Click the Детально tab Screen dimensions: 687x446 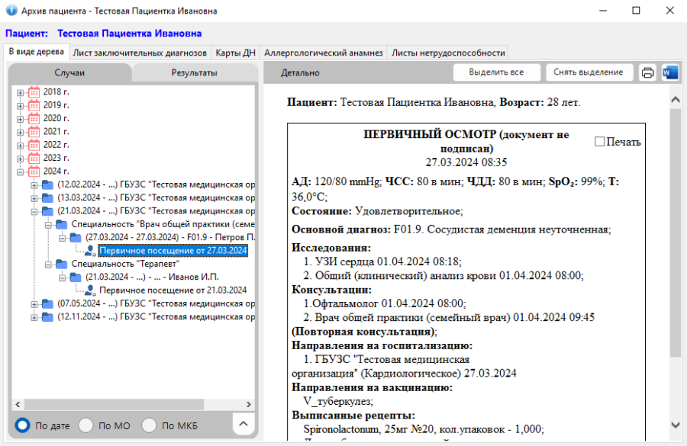click(x=300, y=72)
